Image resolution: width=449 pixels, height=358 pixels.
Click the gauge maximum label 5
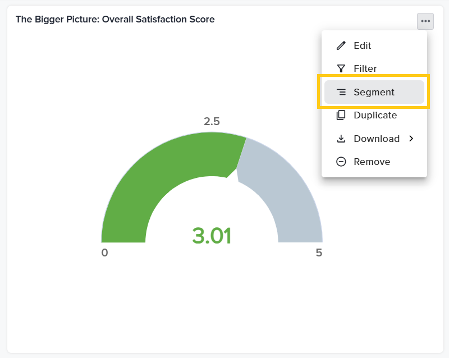click(319, 253)
